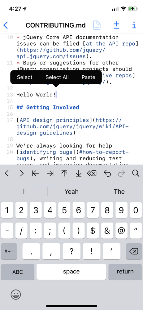Jump to top of document icon
The height and width of the screenshot is (310, 143).
coord(64,173)
